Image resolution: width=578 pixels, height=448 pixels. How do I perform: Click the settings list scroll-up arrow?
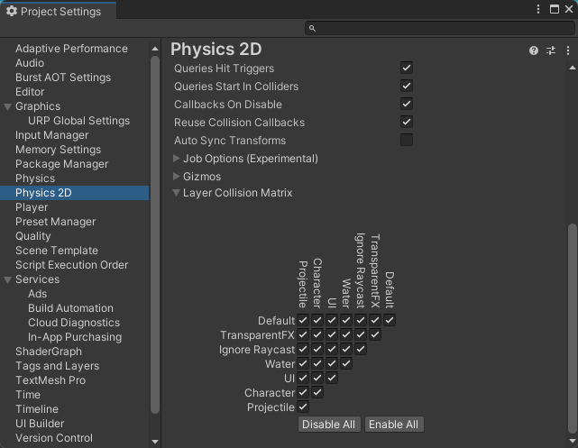coord(155,49)
